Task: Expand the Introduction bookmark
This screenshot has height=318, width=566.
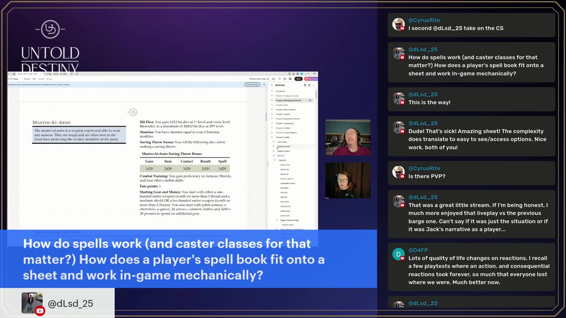Action: coord(272,91)
